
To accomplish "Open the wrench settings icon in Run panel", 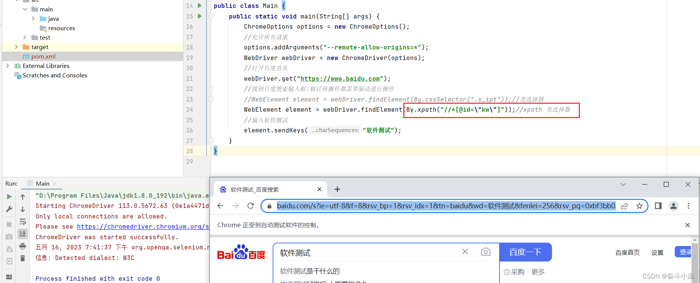I will 9,209.
